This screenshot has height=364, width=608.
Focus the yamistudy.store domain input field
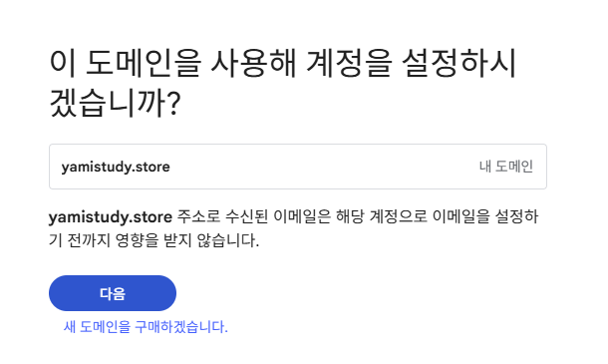point(298,167)
